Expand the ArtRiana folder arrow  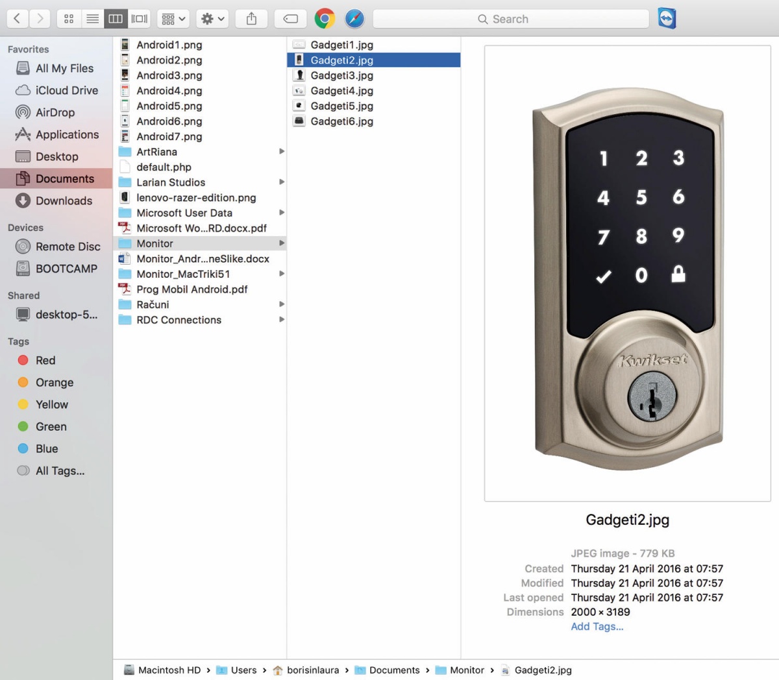click(282, 151)
